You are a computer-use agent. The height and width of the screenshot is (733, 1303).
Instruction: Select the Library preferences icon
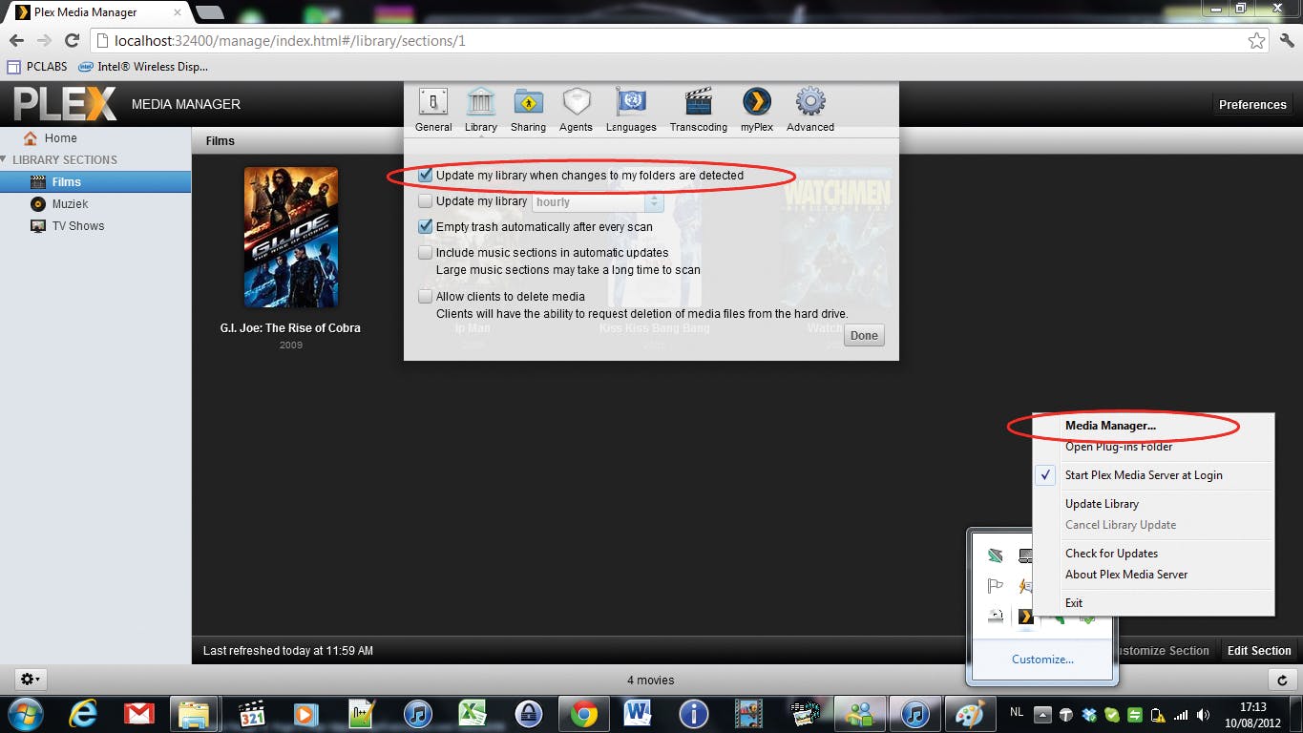coord(480,110)
